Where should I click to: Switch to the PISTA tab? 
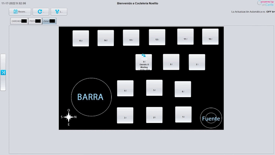pyautogui.click(x=35, y=21)
